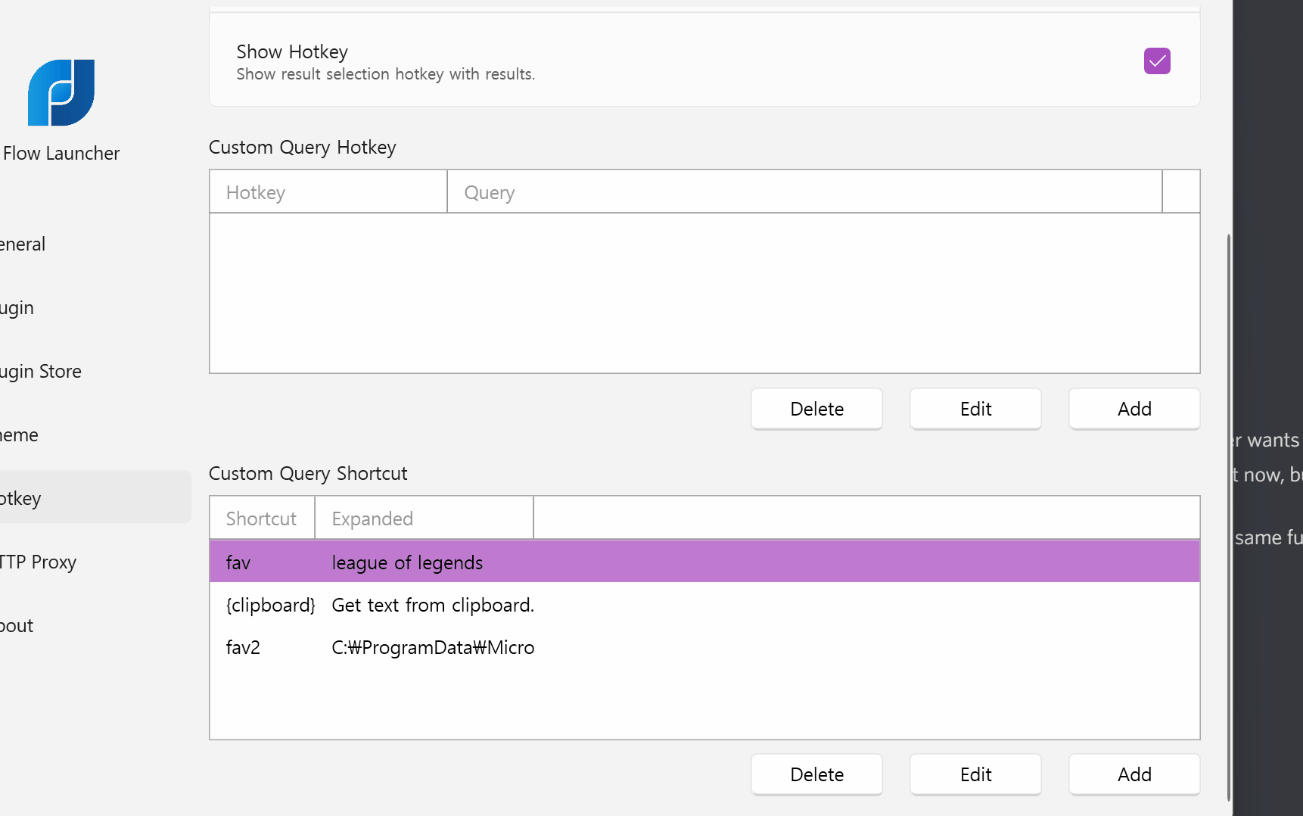The image size is (1303, 816).
Task: Click the Query column header
Action: pyautogui.click(x=804, y=192)
